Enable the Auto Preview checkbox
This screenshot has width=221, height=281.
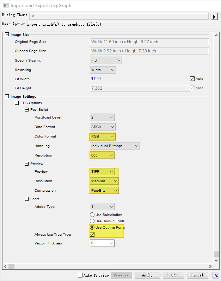(x=80, y=275)
